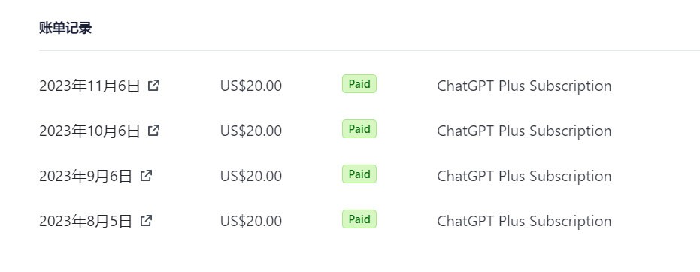Click ChatGPT Plus Subscription text in August row
This screenshot has width=700, height=272.
pos(524,221)
